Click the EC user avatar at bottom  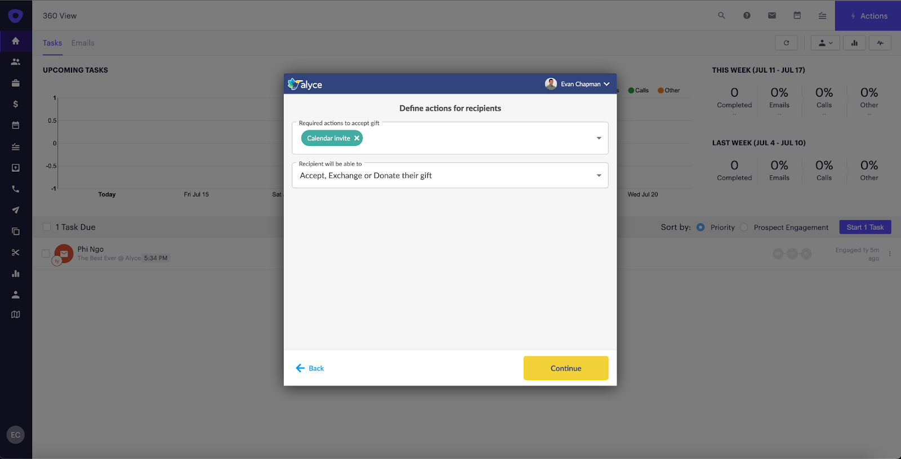(x=16, y=435)
